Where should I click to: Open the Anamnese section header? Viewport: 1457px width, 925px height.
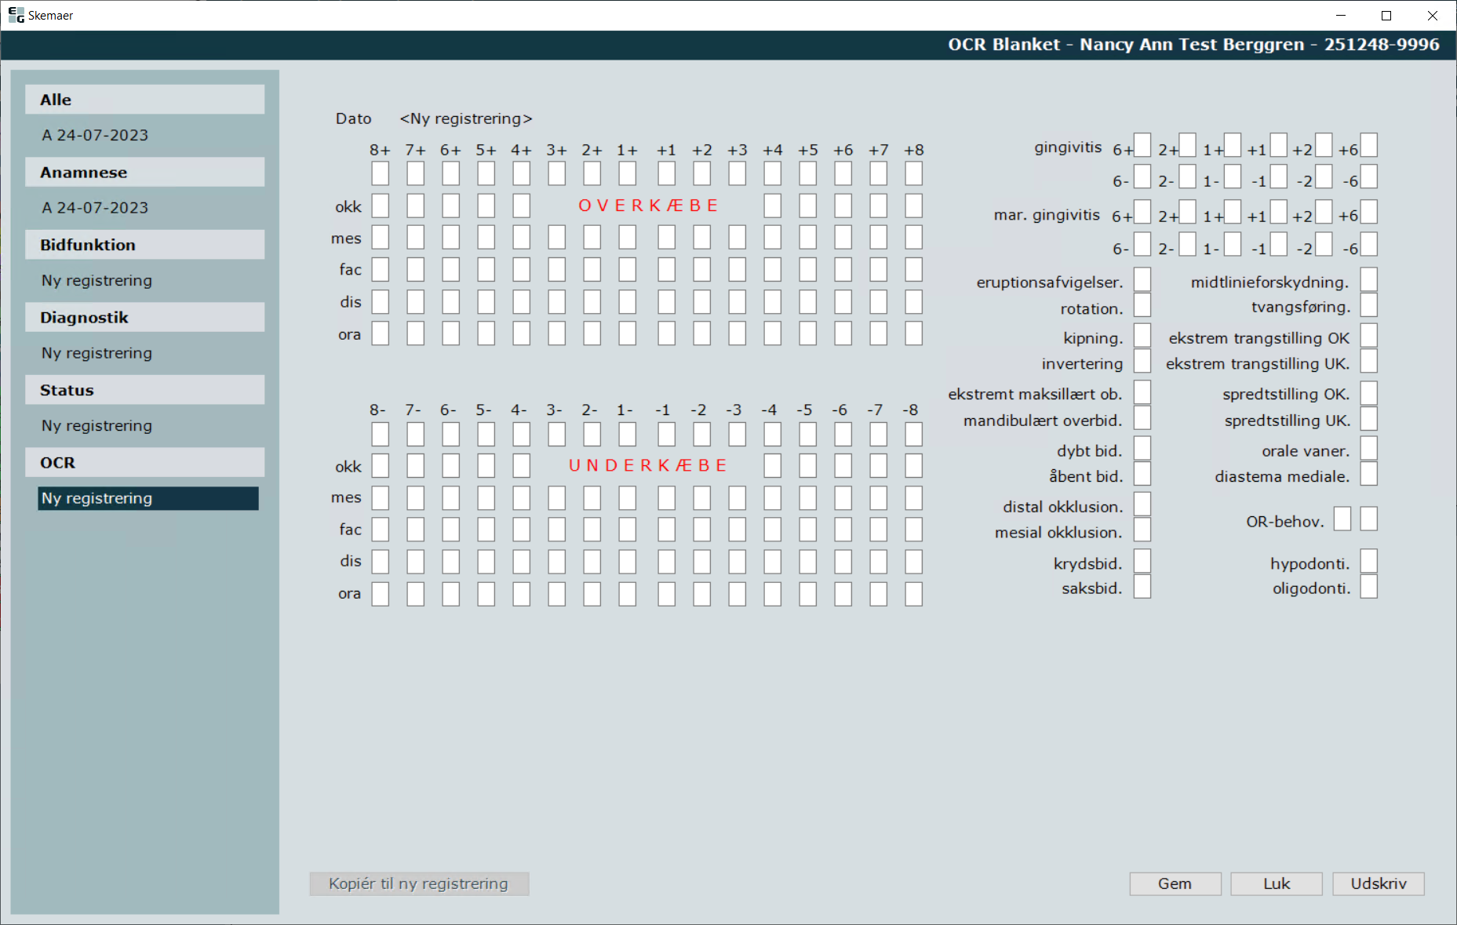[x=144, y=172]
